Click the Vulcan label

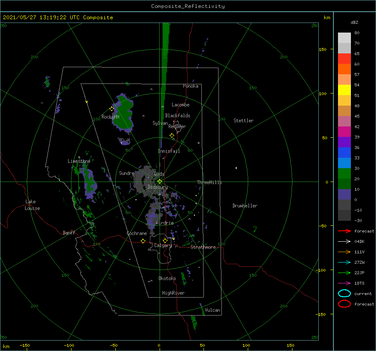coord(213,310)
